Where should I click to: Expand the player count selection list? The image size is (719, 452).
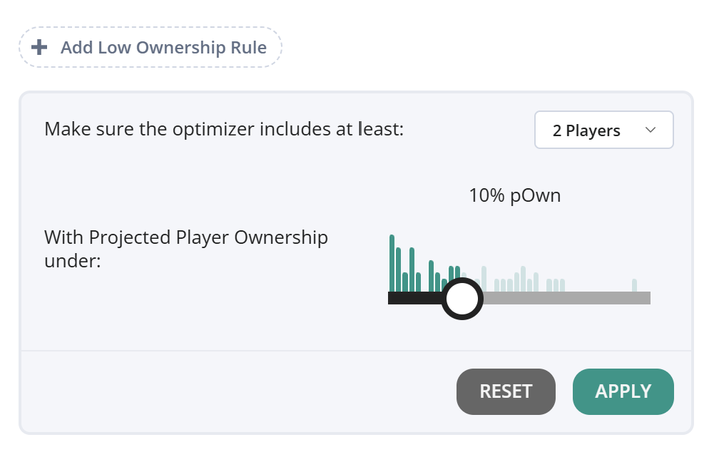point(603,130)
